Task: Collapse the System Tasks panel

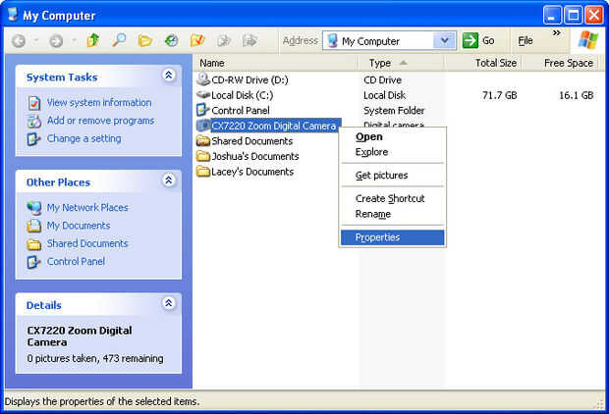Action: click(x=169, y=76)
